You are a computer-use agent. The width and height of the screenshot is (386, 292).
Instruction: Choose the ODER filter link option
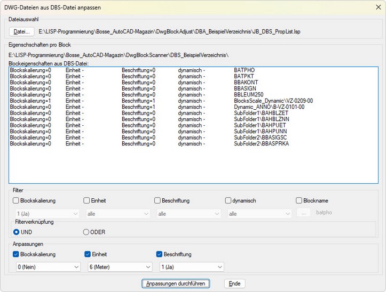coord(86,232)
